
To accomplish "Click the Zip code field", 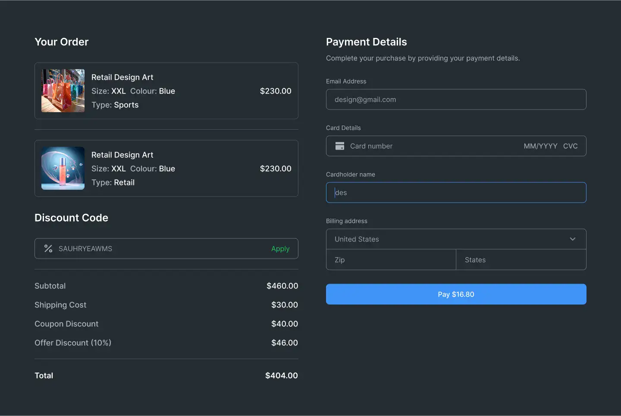I will tap(391, 260).
